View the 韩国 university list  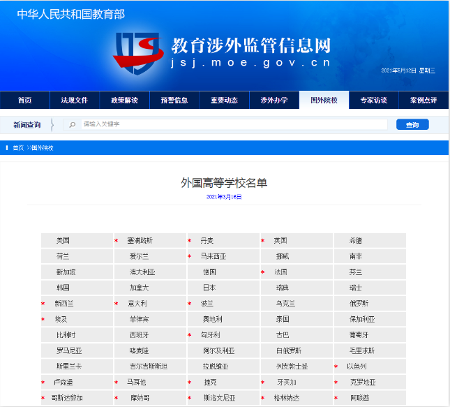(x=63, y=288)
